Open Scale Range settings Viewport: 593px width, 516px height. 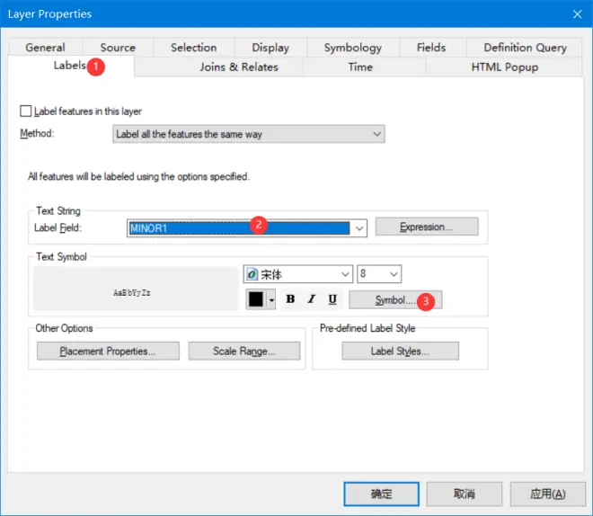[244, 351]
